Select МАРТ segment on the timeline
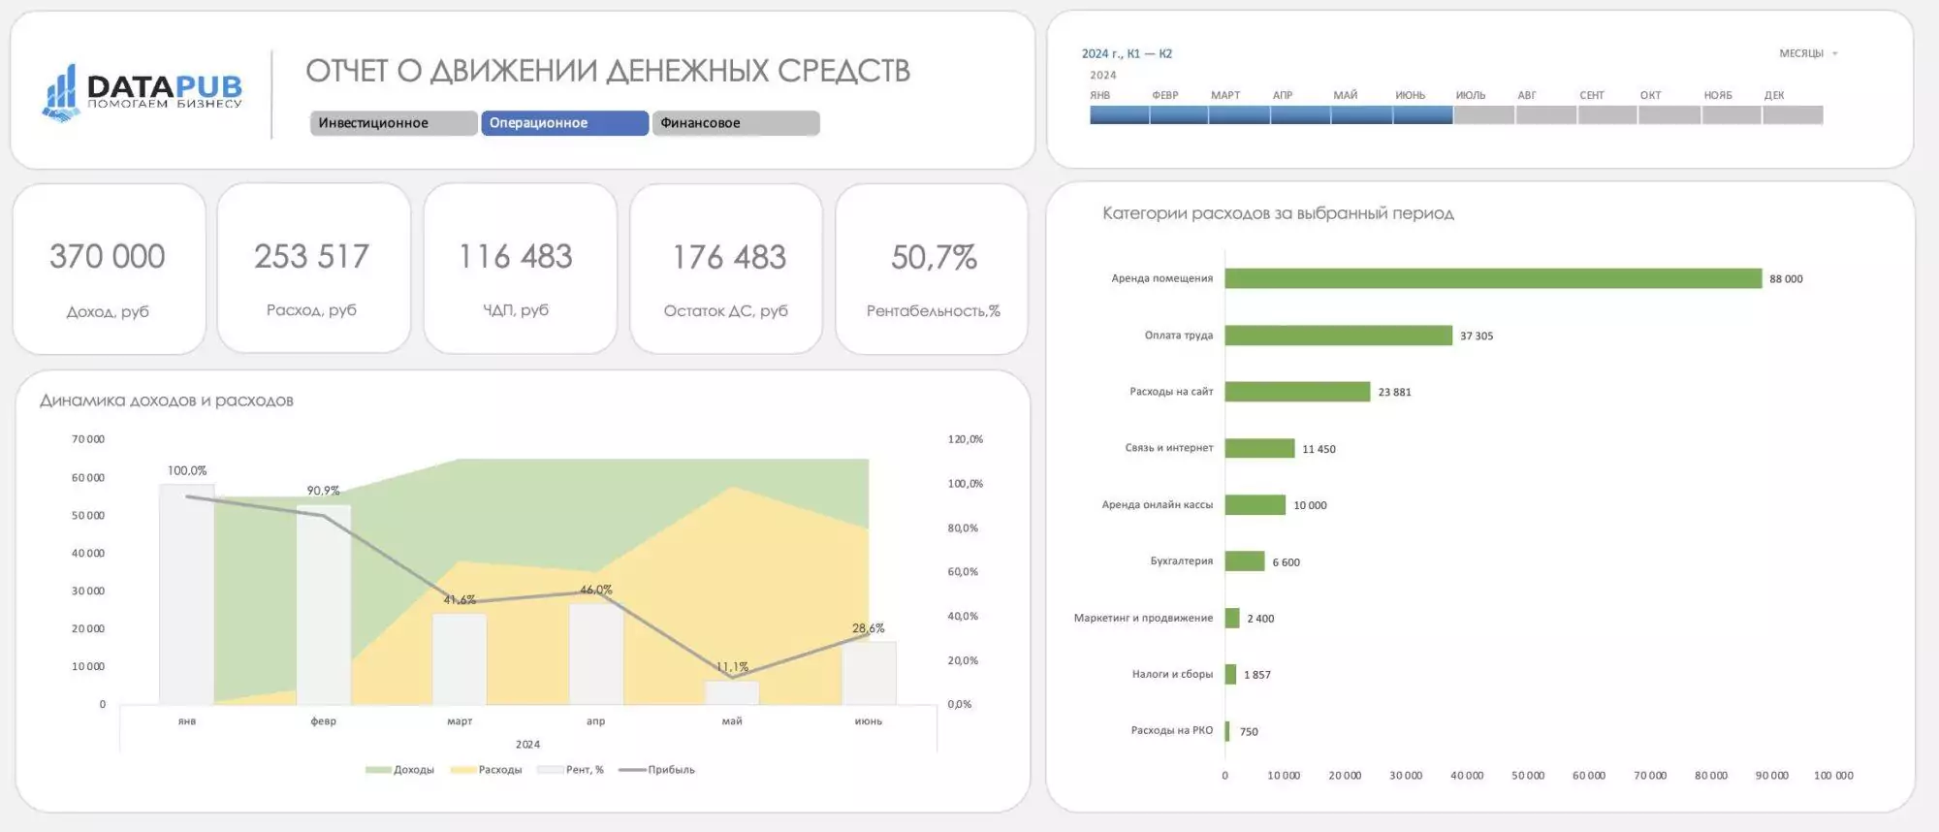1939x832 pixels. pos(1239,115)
